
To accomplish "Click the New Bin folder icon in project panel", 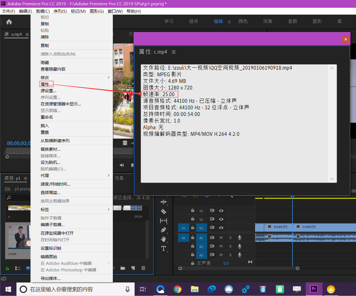I will point(123,268).
